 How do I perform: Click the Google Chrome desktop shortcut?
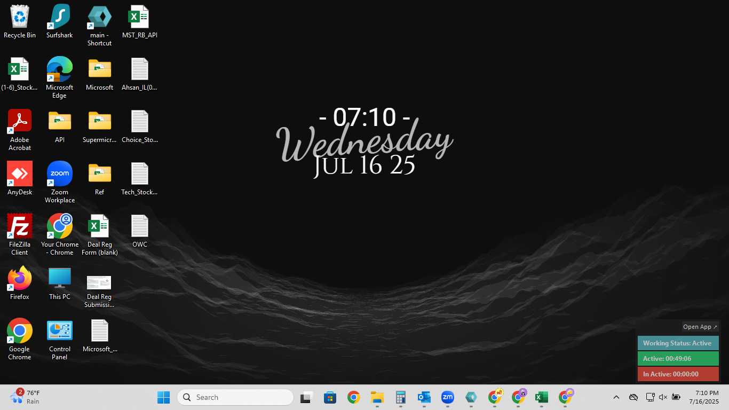coord(20,339)
